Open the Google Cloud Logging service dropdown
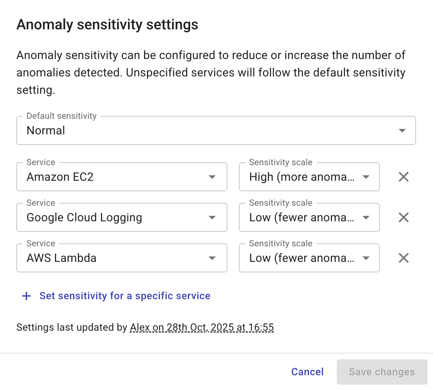The width and height of the screenshot is (433, 389). [x=212, y=217]
